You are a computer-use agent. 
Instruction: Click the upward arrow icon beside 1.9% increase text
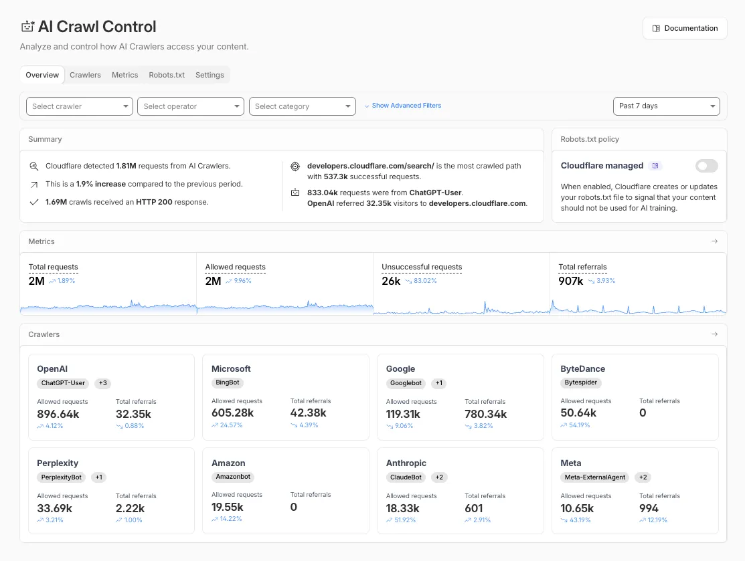[34, 184]
